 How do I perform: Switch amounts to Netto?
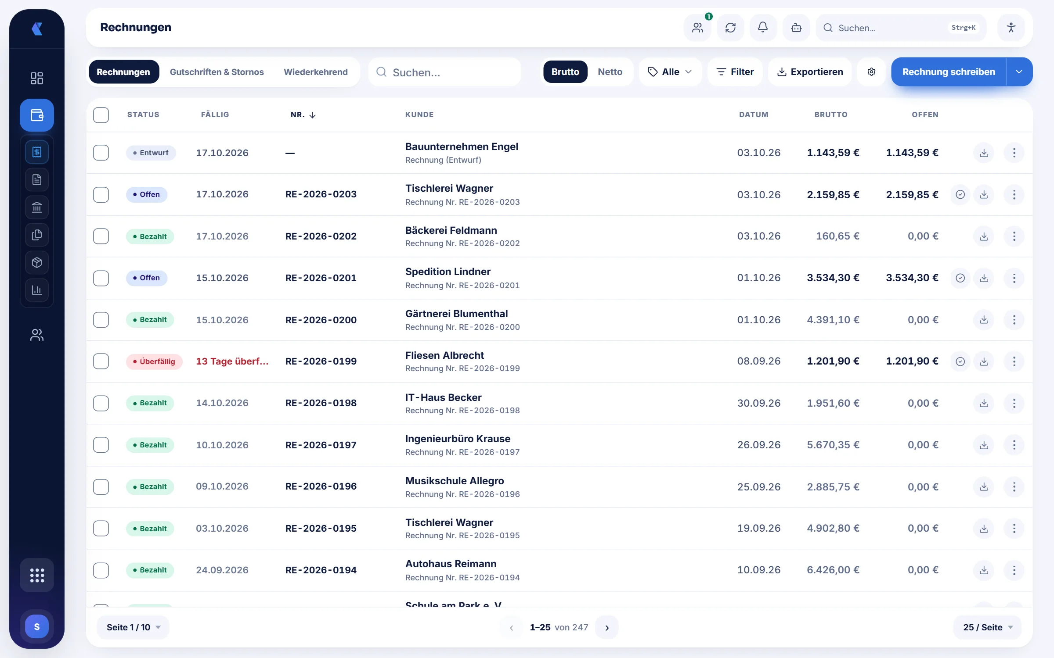point(610,72)
